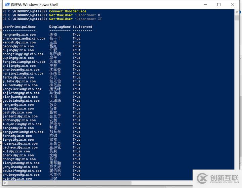Click anchang@yixin.com entry

[19, 120]
